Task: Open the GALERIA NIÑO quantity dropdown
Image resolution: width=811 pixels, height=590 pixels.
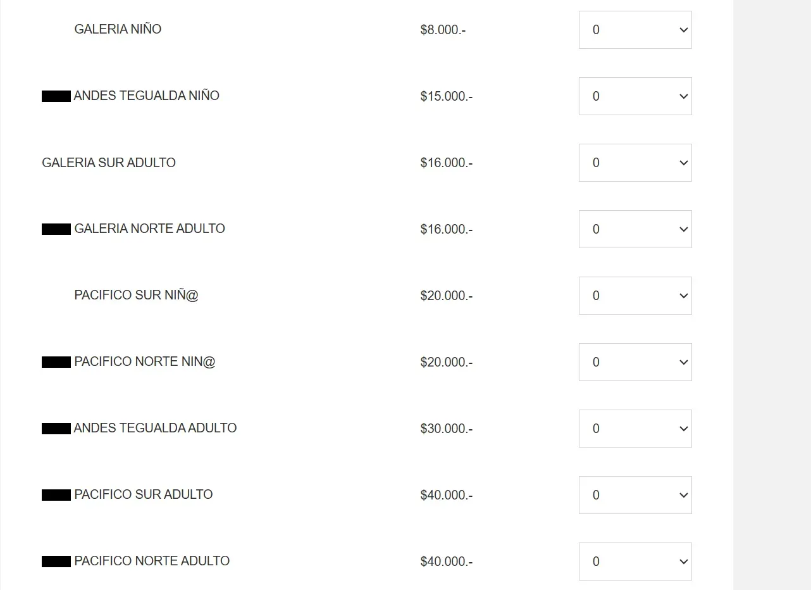Action: [635, 30]
